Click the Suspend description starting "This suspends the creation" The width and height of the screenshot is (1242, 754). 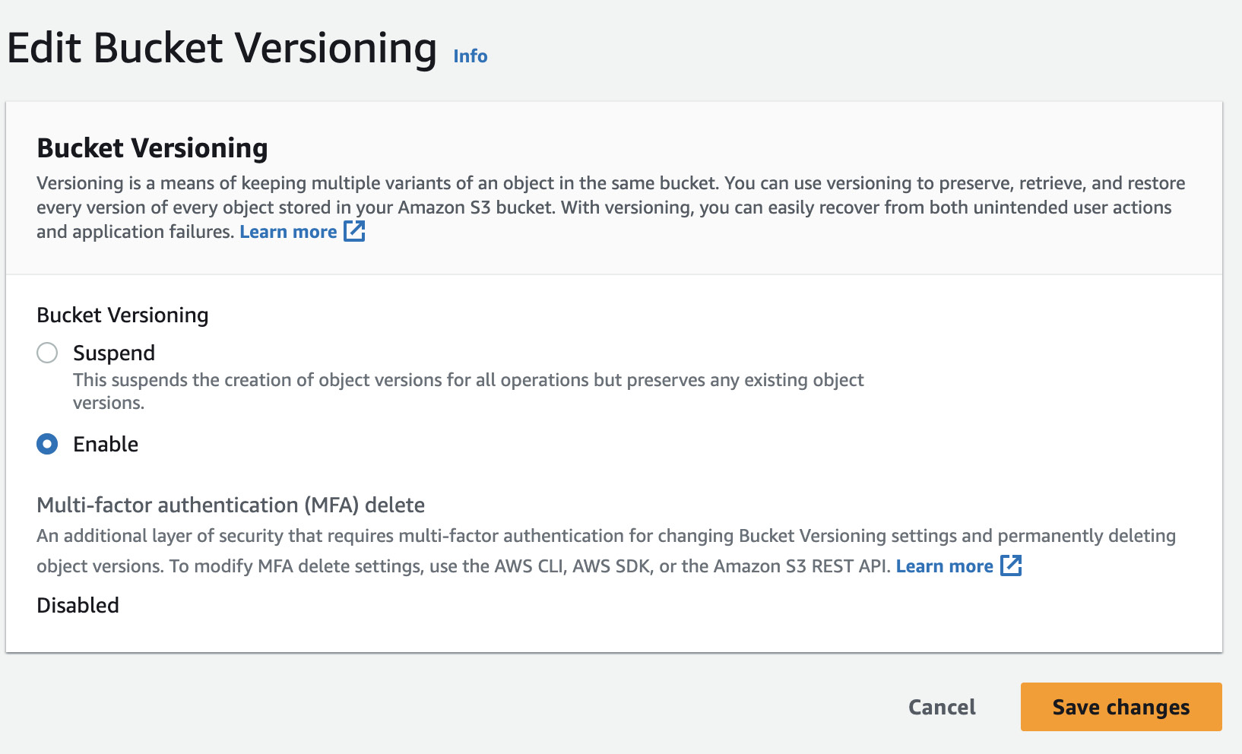(468, 391)
